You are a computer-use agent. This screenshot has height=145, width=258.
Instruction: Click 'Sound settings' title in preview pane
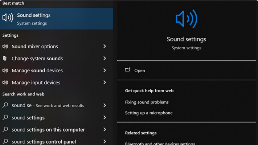click(x=187, y=39)
